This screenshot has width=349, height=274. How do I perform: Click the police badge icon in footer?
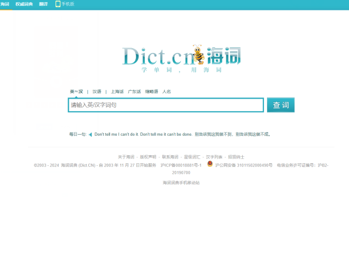coord(210,164)
